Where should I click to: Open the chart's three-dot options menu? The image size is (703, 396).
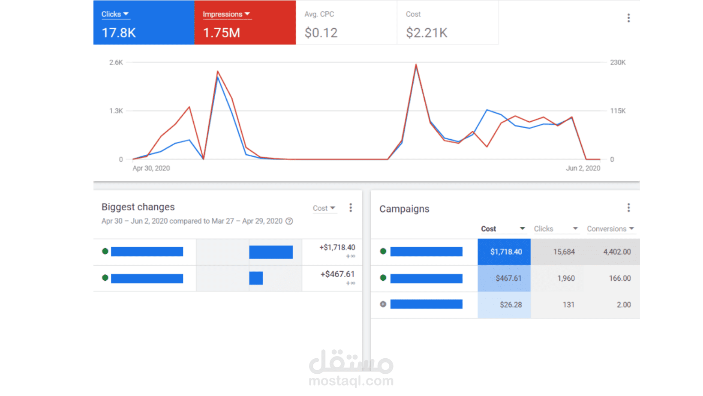click(628, 18)
